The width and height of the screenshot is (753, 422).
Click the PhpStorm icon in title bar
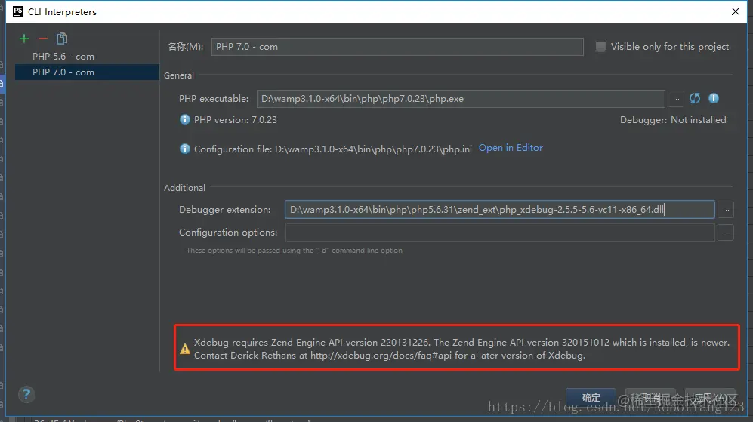[18, 11]
